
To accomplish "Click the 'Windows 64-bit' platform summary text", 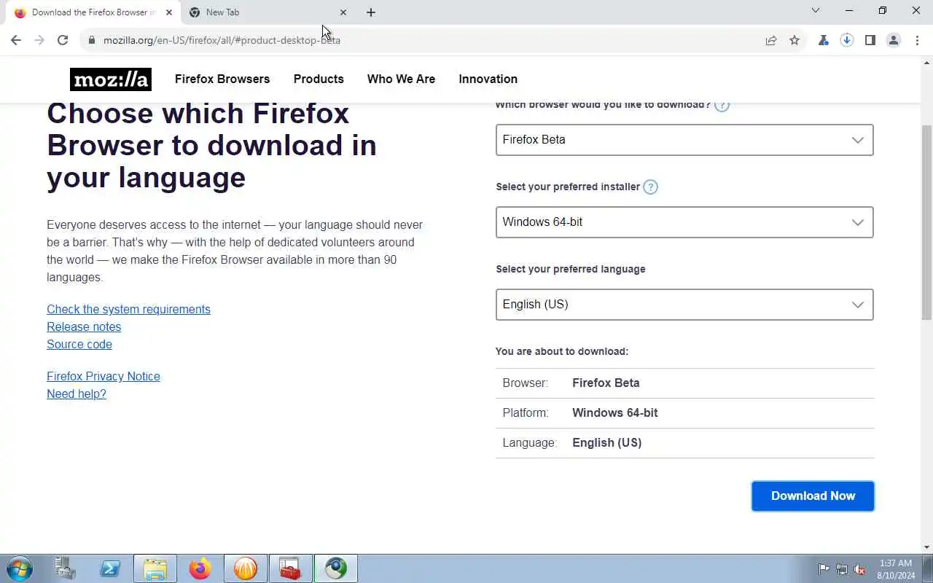I will [x=615, y=412].
